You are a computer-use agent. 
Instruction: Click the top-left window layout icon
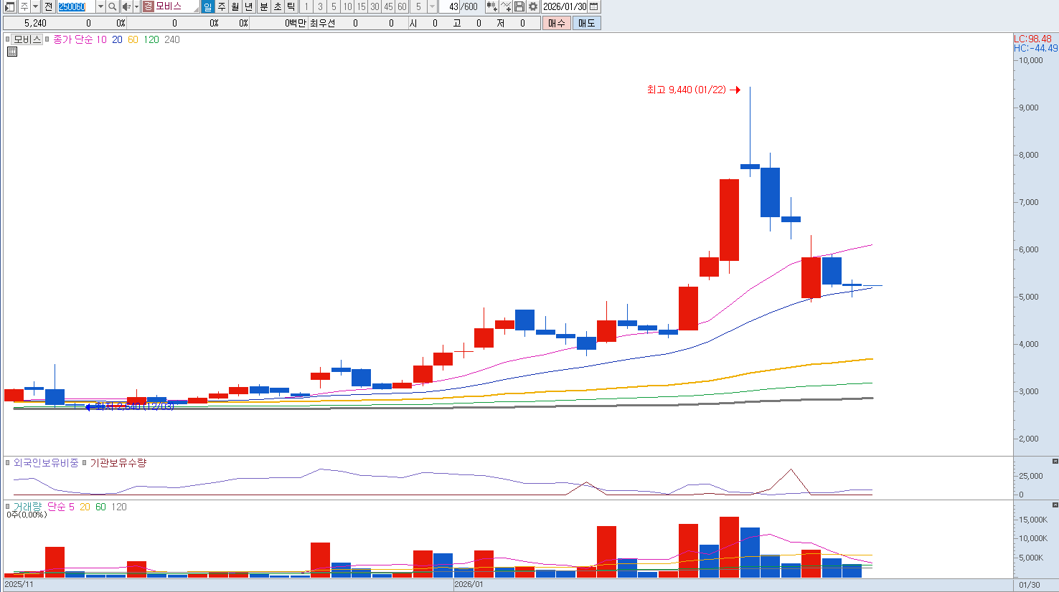click(9, 6)
